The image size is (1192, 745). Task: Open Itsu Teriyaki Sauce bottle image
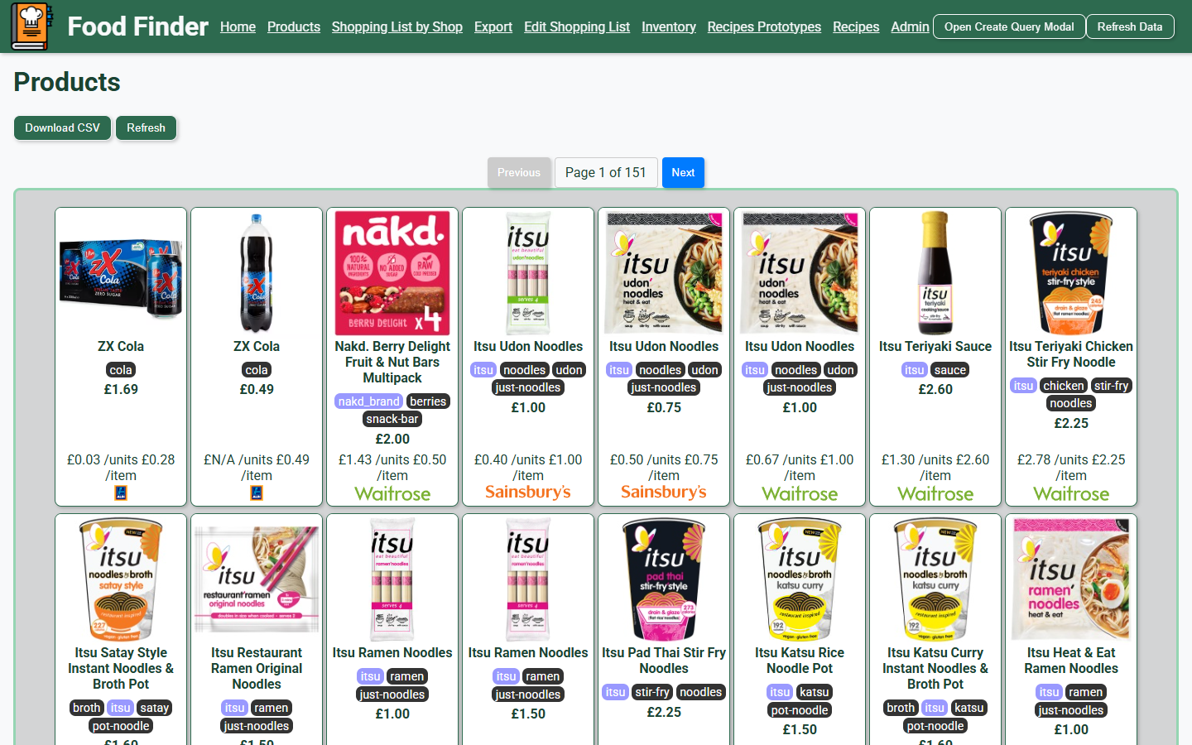935,273
